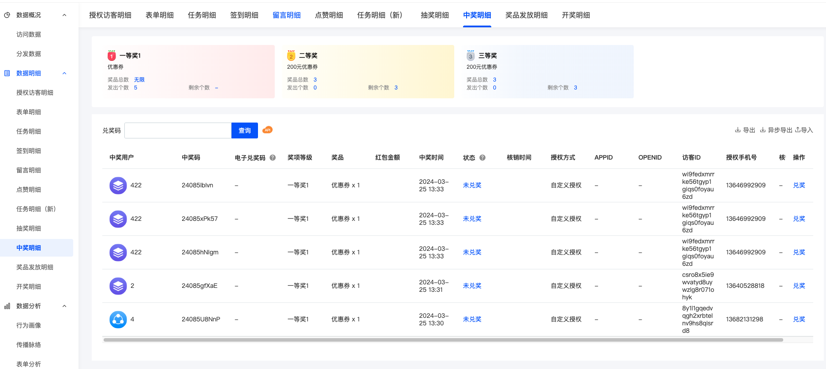Viewport: 826px width, 369px height.
Task: Click the 数据明细 list icon in sidebar
Action: tap(7, 73)
